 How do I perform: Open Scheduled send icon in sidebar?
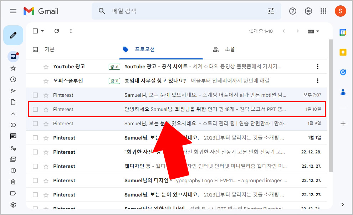[x=13, y=148]
